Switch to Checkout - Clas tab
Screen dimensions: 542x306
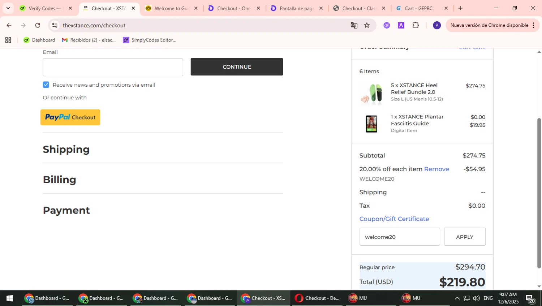click(x=359, y=8)
